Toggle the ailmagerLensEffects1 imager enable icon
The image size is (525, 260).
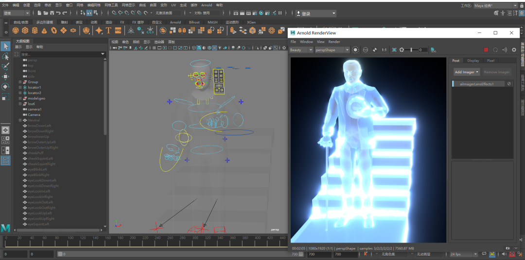tap(509, 84)
